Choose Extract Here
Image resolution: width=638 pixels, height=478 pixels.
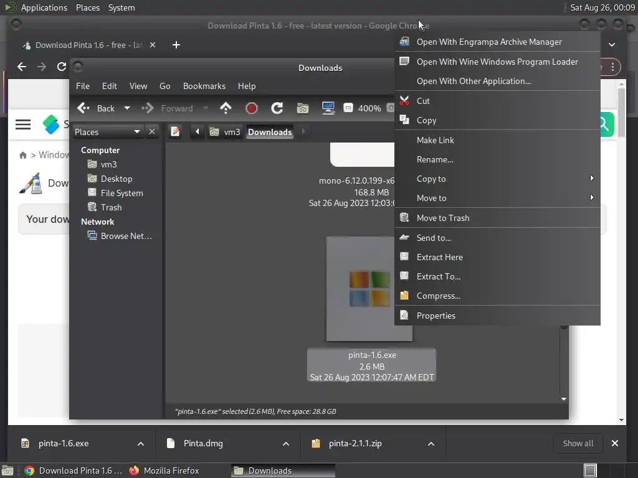click(497, 257)
